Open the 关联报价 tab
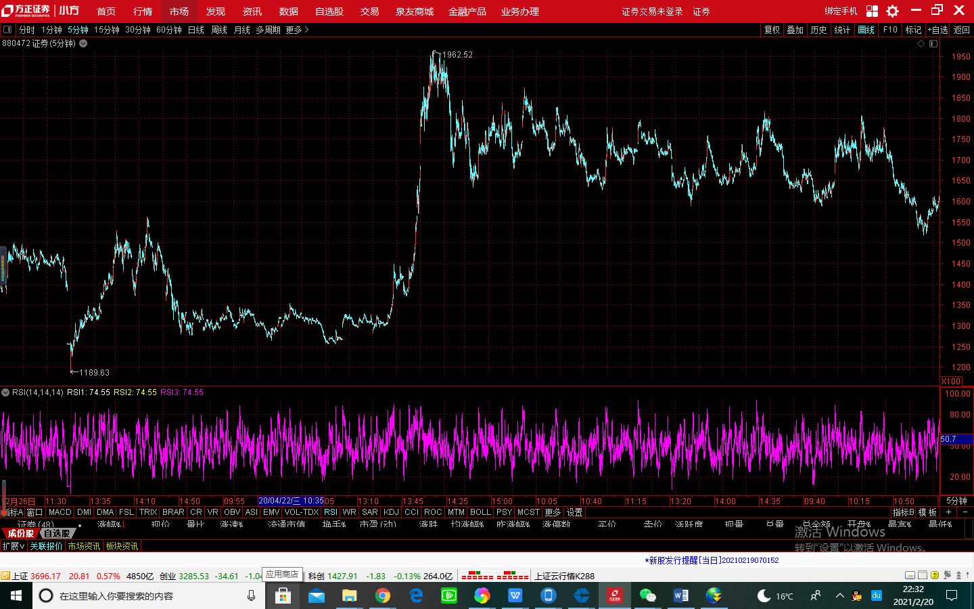The image size is (974, 609). coord(46,546)
